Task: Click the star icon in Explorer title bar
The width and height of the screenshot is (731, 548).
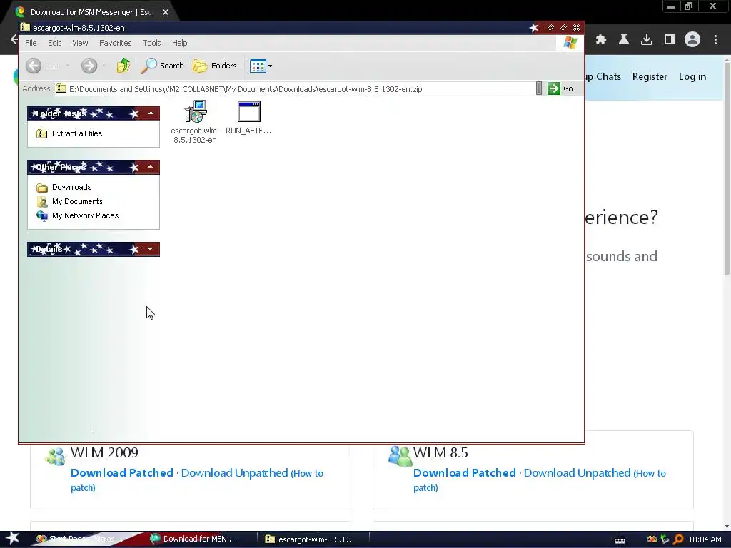Action: tap(534, 28)
